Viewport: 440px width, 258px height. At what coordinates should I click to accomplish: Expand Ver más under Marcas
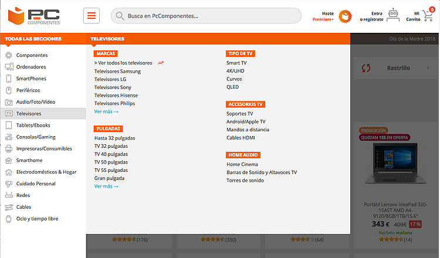click(106, 111)
